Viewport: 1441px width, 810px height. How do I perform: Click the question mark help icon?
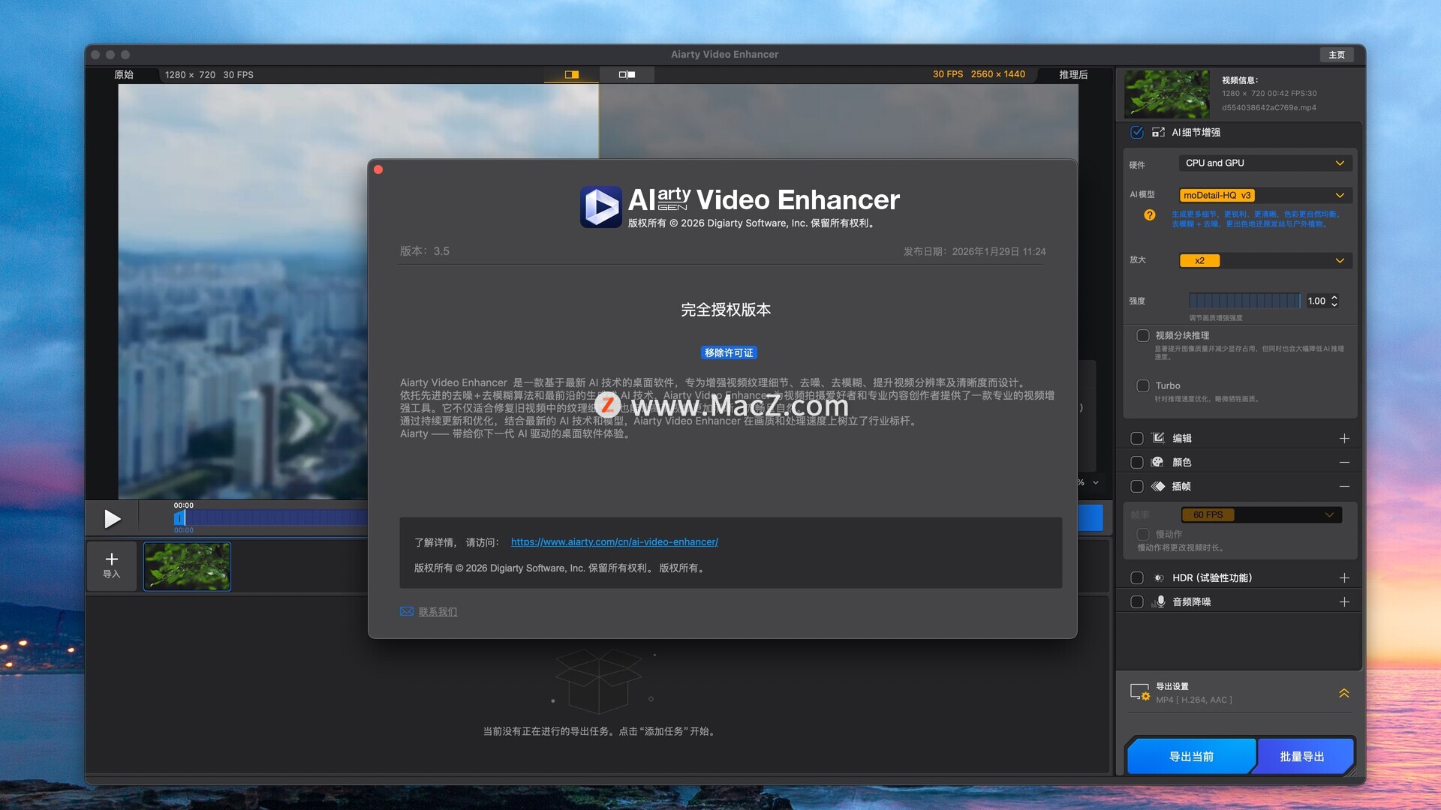1149,215
